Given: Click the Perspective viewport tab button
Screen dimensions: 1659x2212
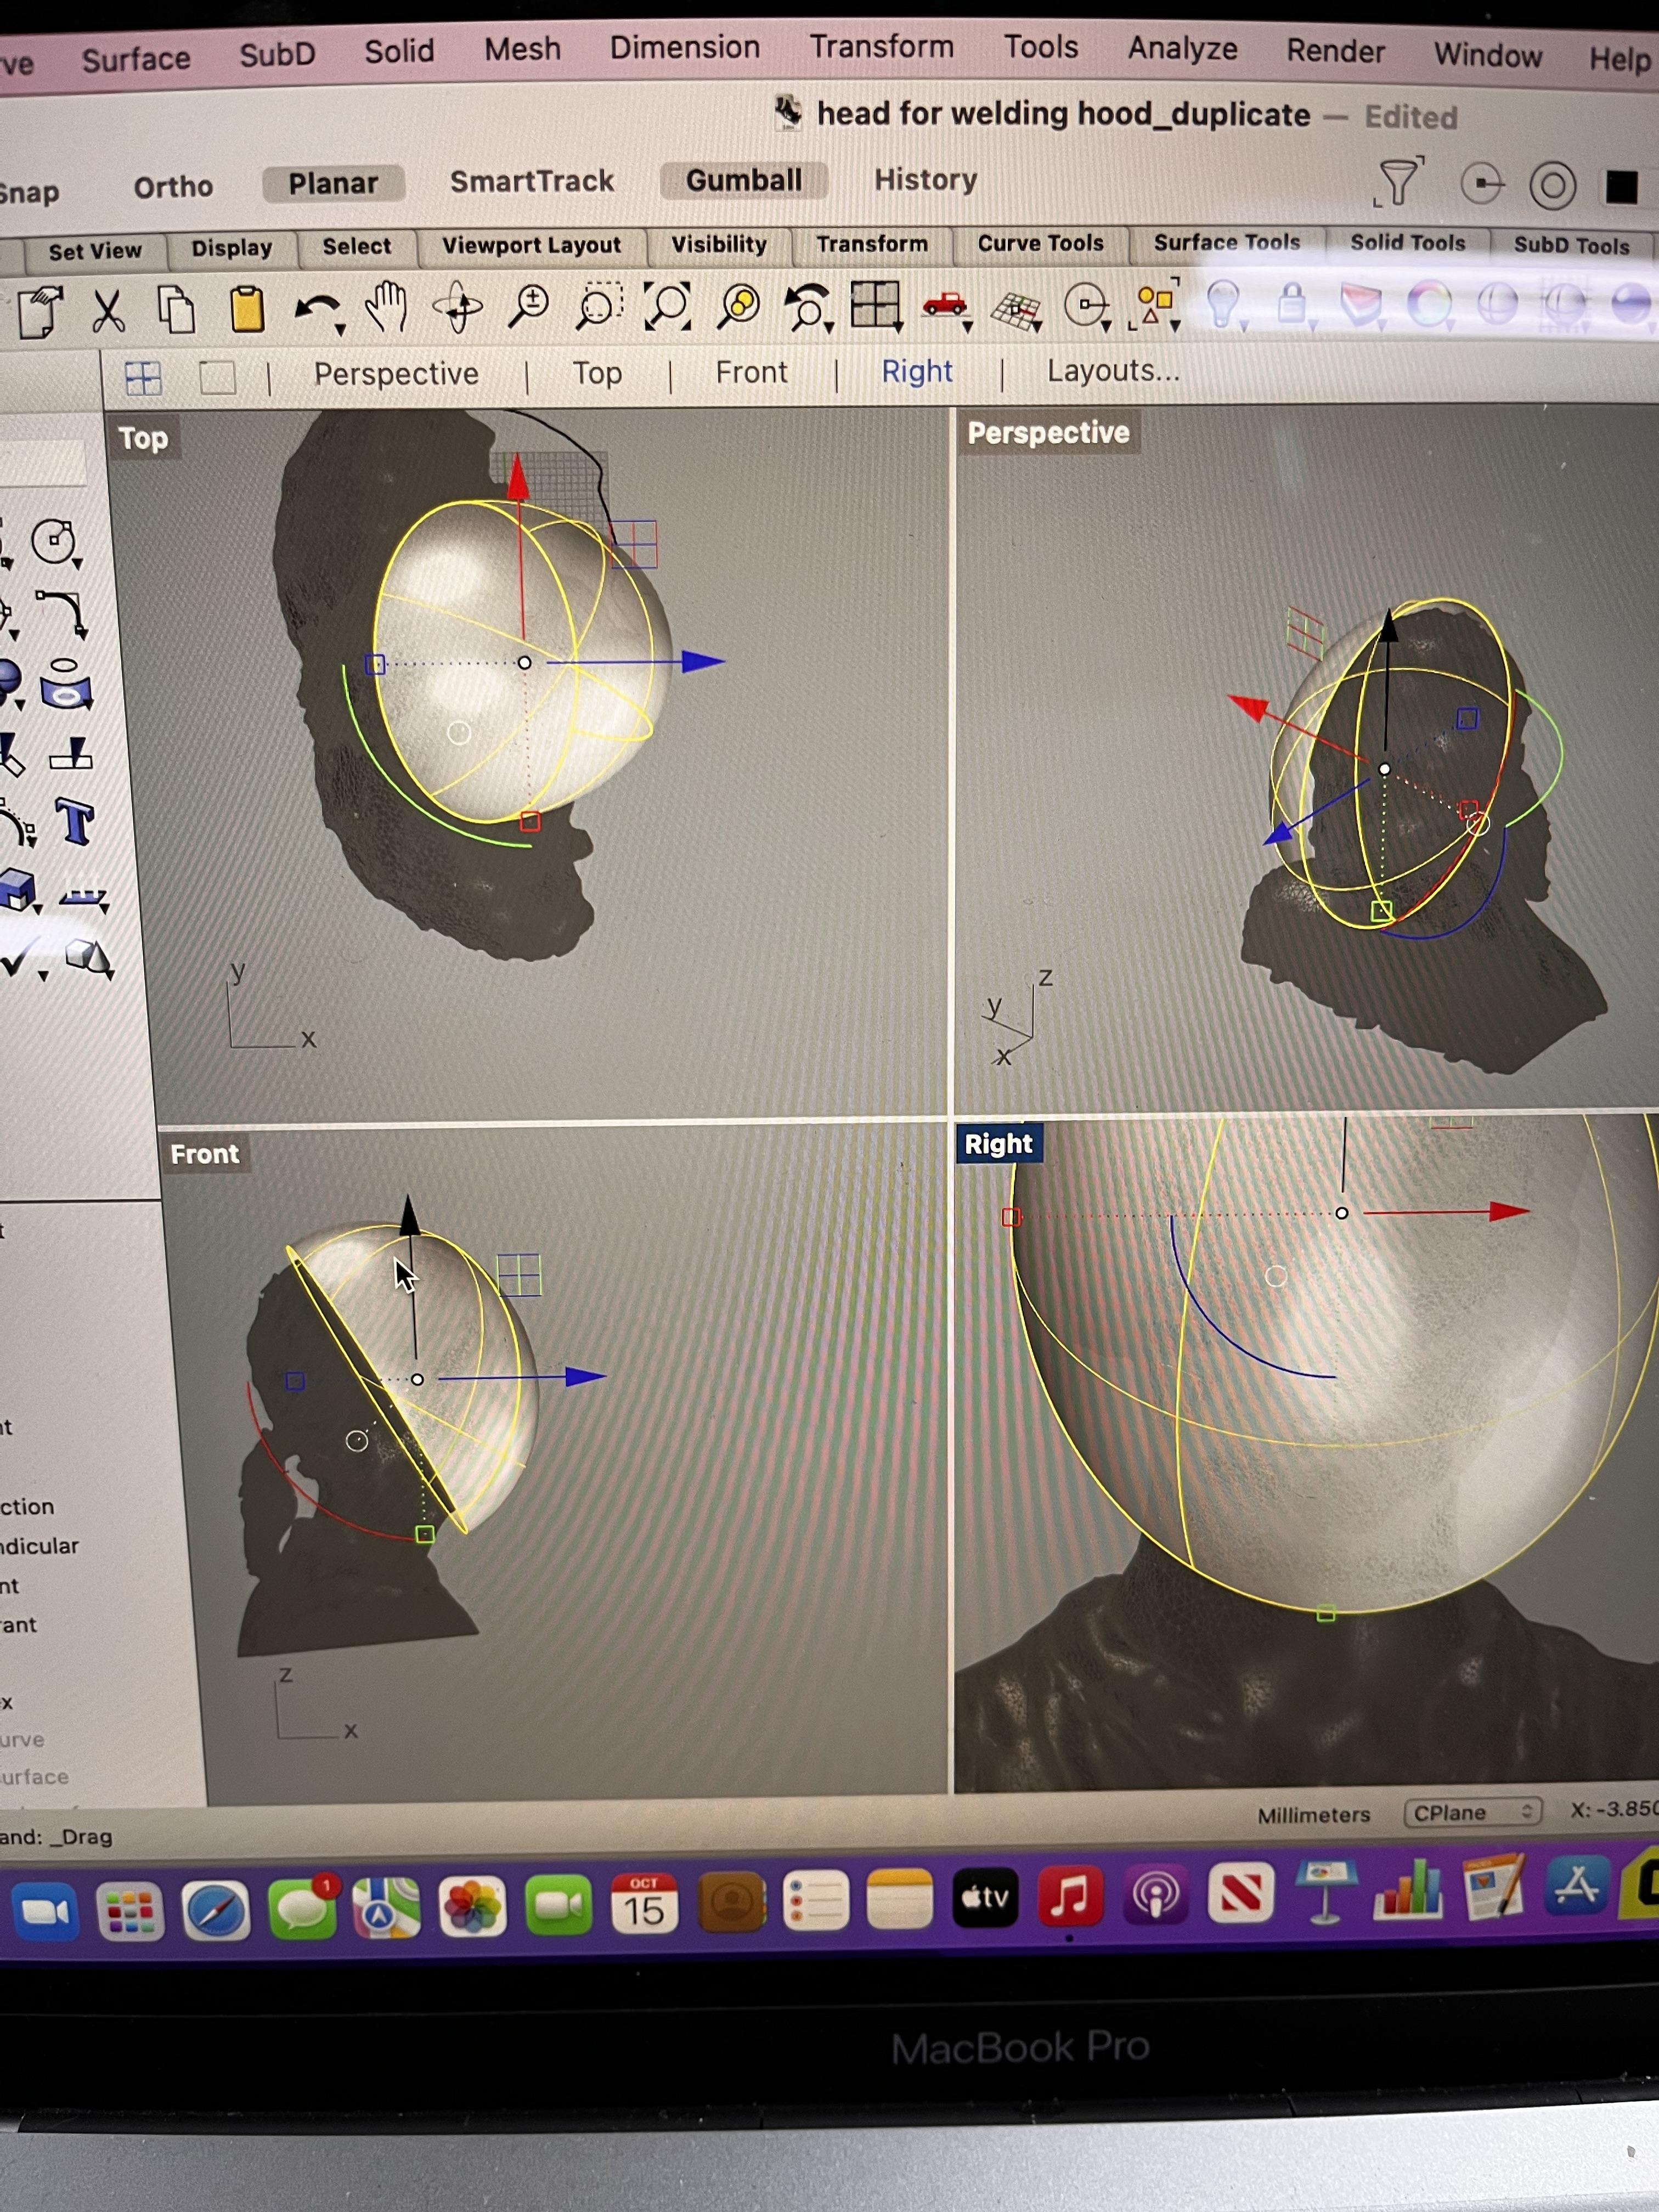Looking at the screenshot, I should point(396,374).
